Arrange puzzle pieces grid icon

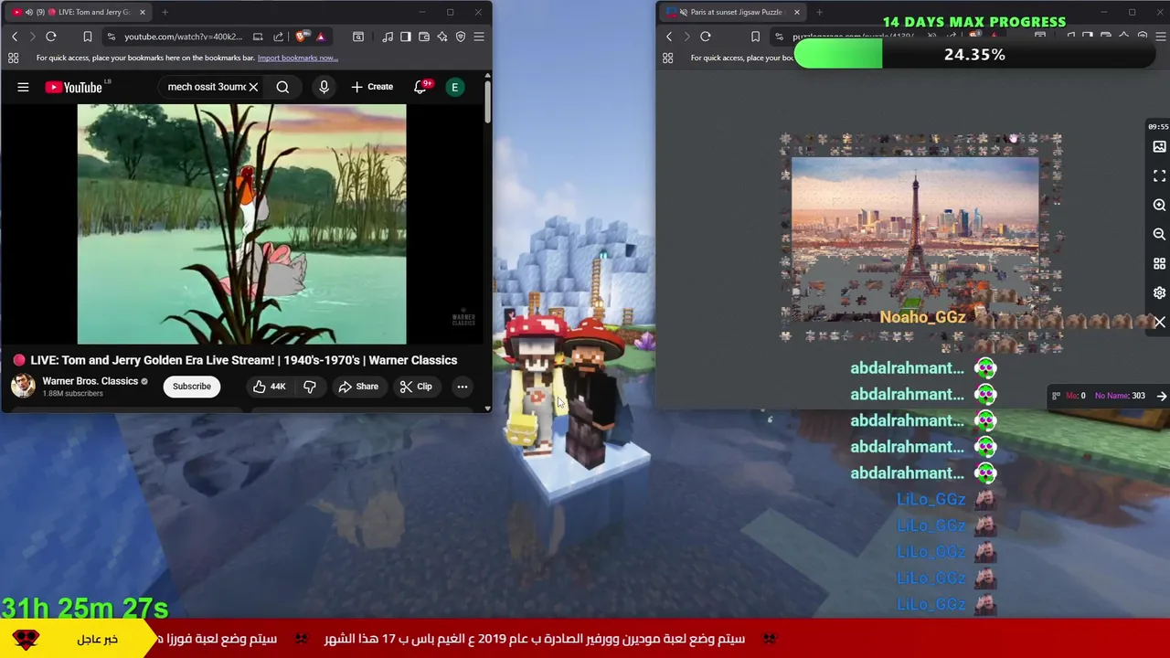click(x=1159, y=263)
